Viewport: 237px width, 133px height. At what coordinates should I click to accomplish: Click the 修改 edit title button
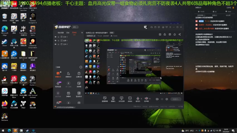pyautogui.click(x=112, y=33)
